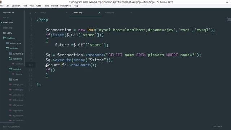Switch to the ajax.js tab
231x130 pixels.
tap(43, 13)
